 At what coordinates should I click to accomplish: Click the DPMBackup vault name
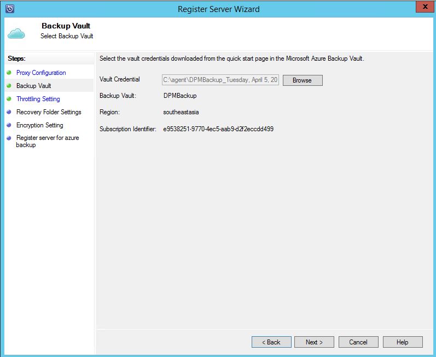pyautogui.click(x=180, y=96)
